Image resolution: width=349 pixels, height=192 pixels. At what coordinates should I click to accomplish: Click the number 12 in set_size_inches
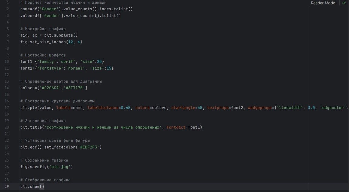71,42
